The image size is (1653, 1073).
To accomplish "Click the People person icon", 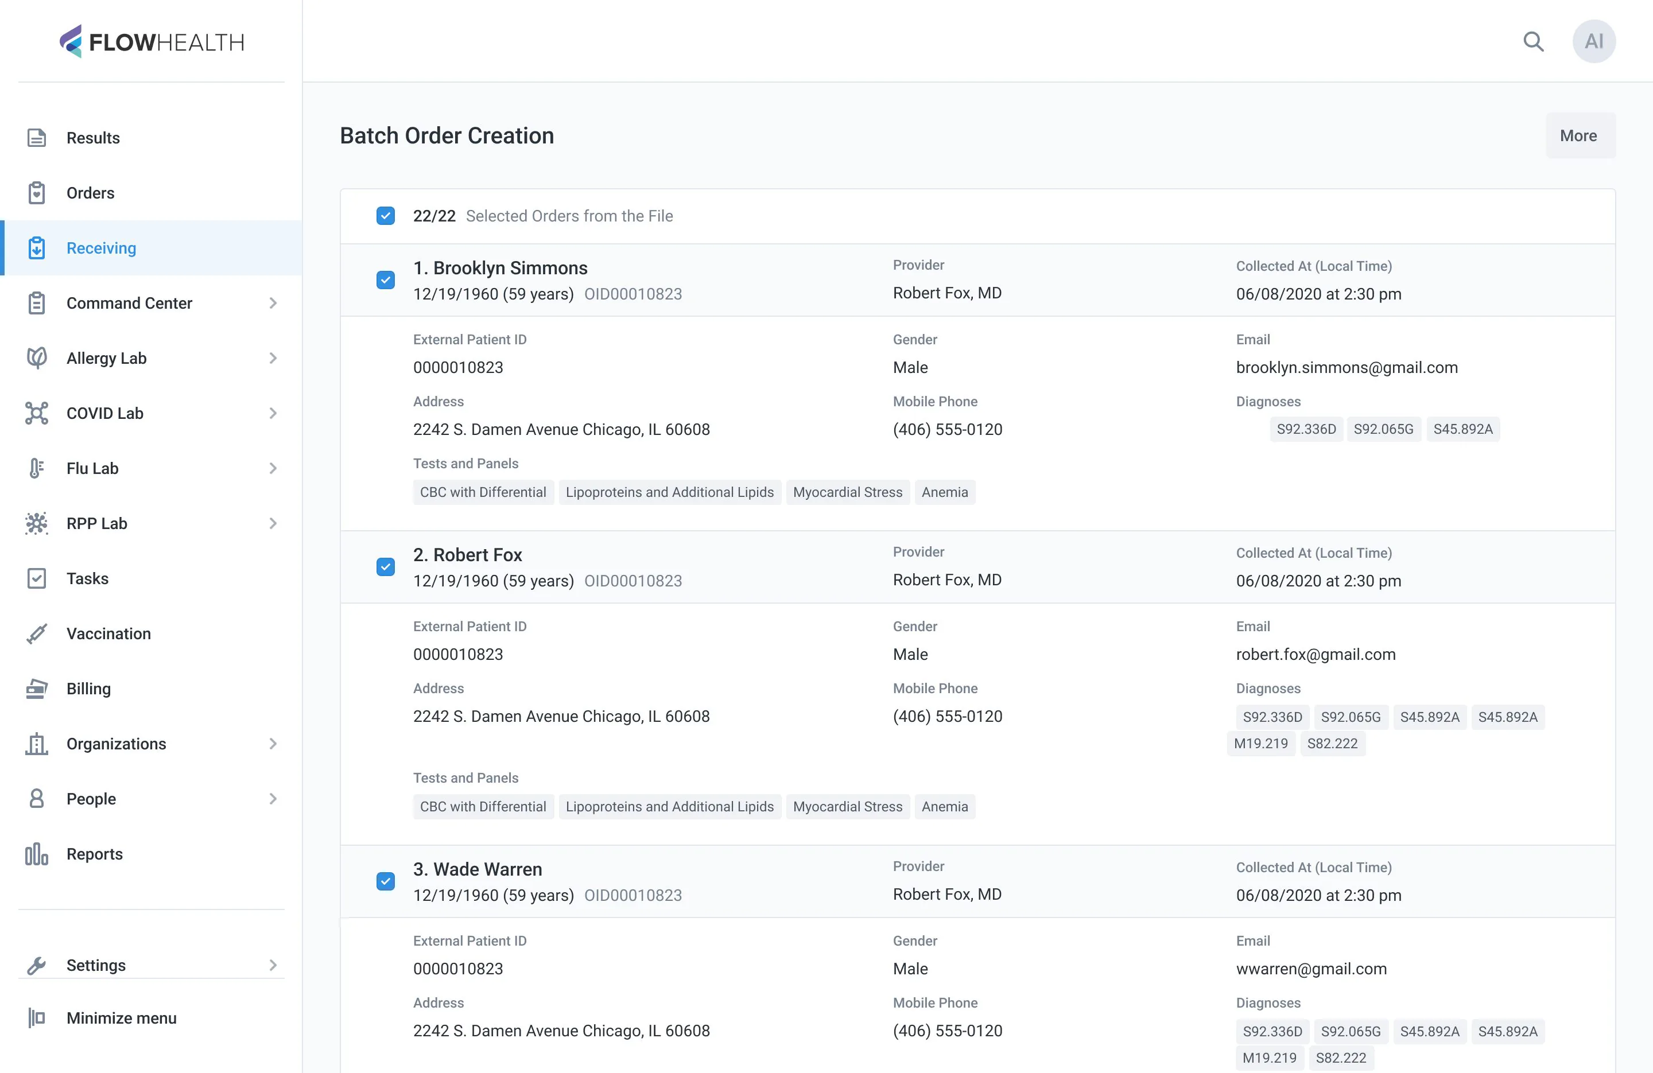I will (x=37, y=799).
